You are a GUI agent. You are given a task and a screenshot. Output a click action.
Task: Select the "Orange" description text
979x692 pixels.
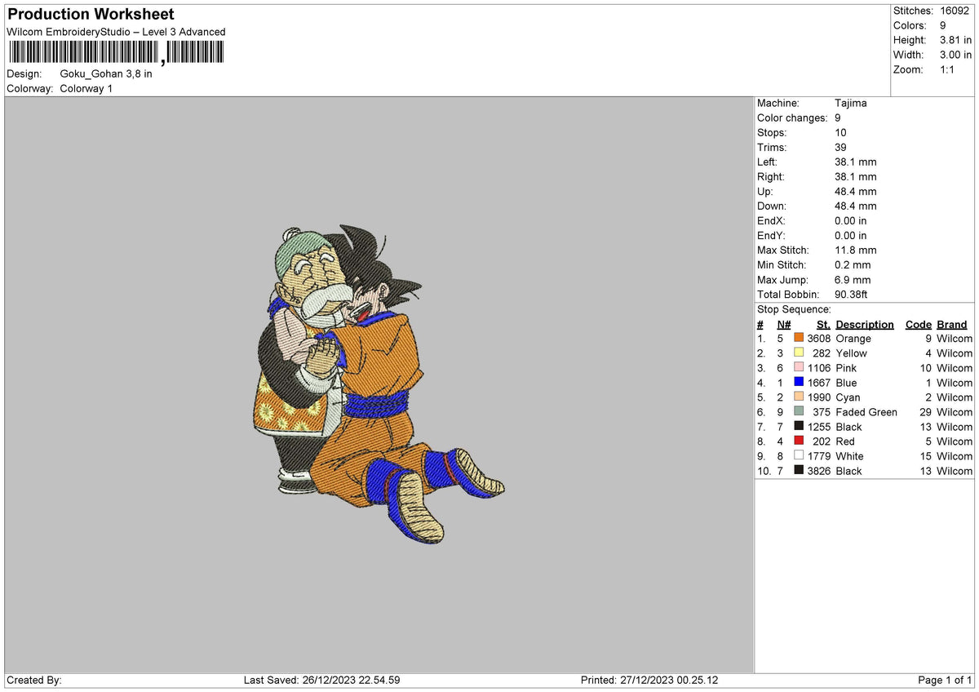(853, 338)
